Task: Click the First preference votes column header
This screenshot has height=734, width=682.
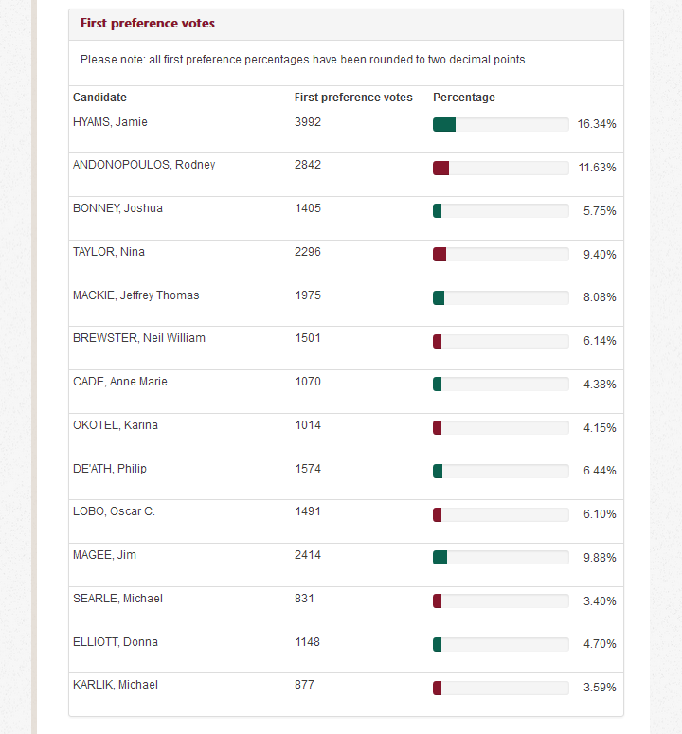Action: (x=353, y=98)
